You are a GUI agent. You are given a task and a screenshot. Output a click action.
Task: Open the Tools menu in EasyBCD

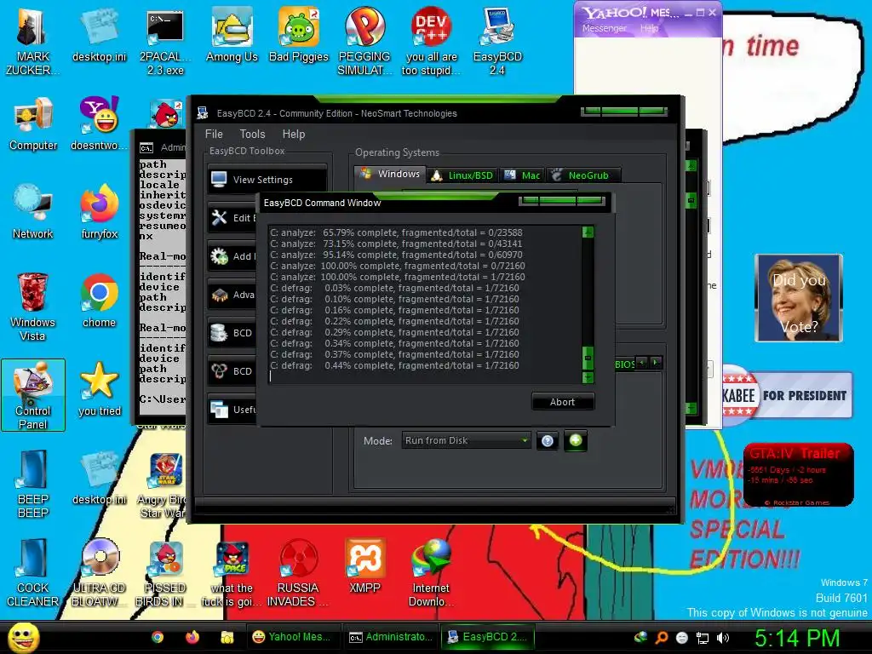(x=252, y=134)
